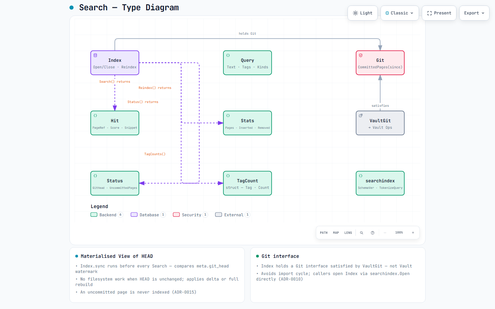Click the Security legend entry

click(x=191, y=215)
